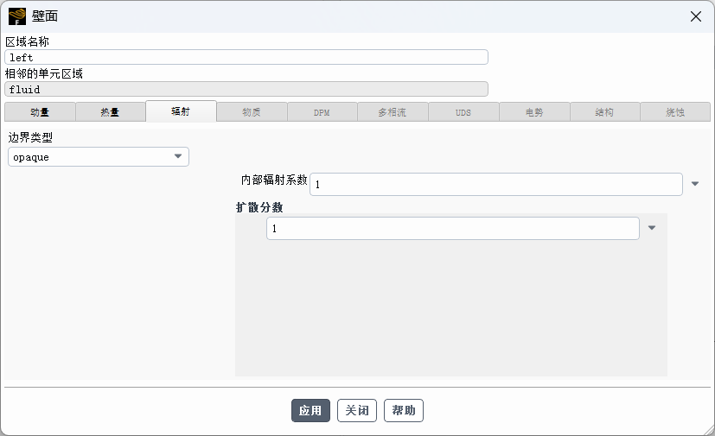Open the 烧蚀 tab
This screenshot has height=436, width=715.
pyautogui.click(x=675, y=112)
